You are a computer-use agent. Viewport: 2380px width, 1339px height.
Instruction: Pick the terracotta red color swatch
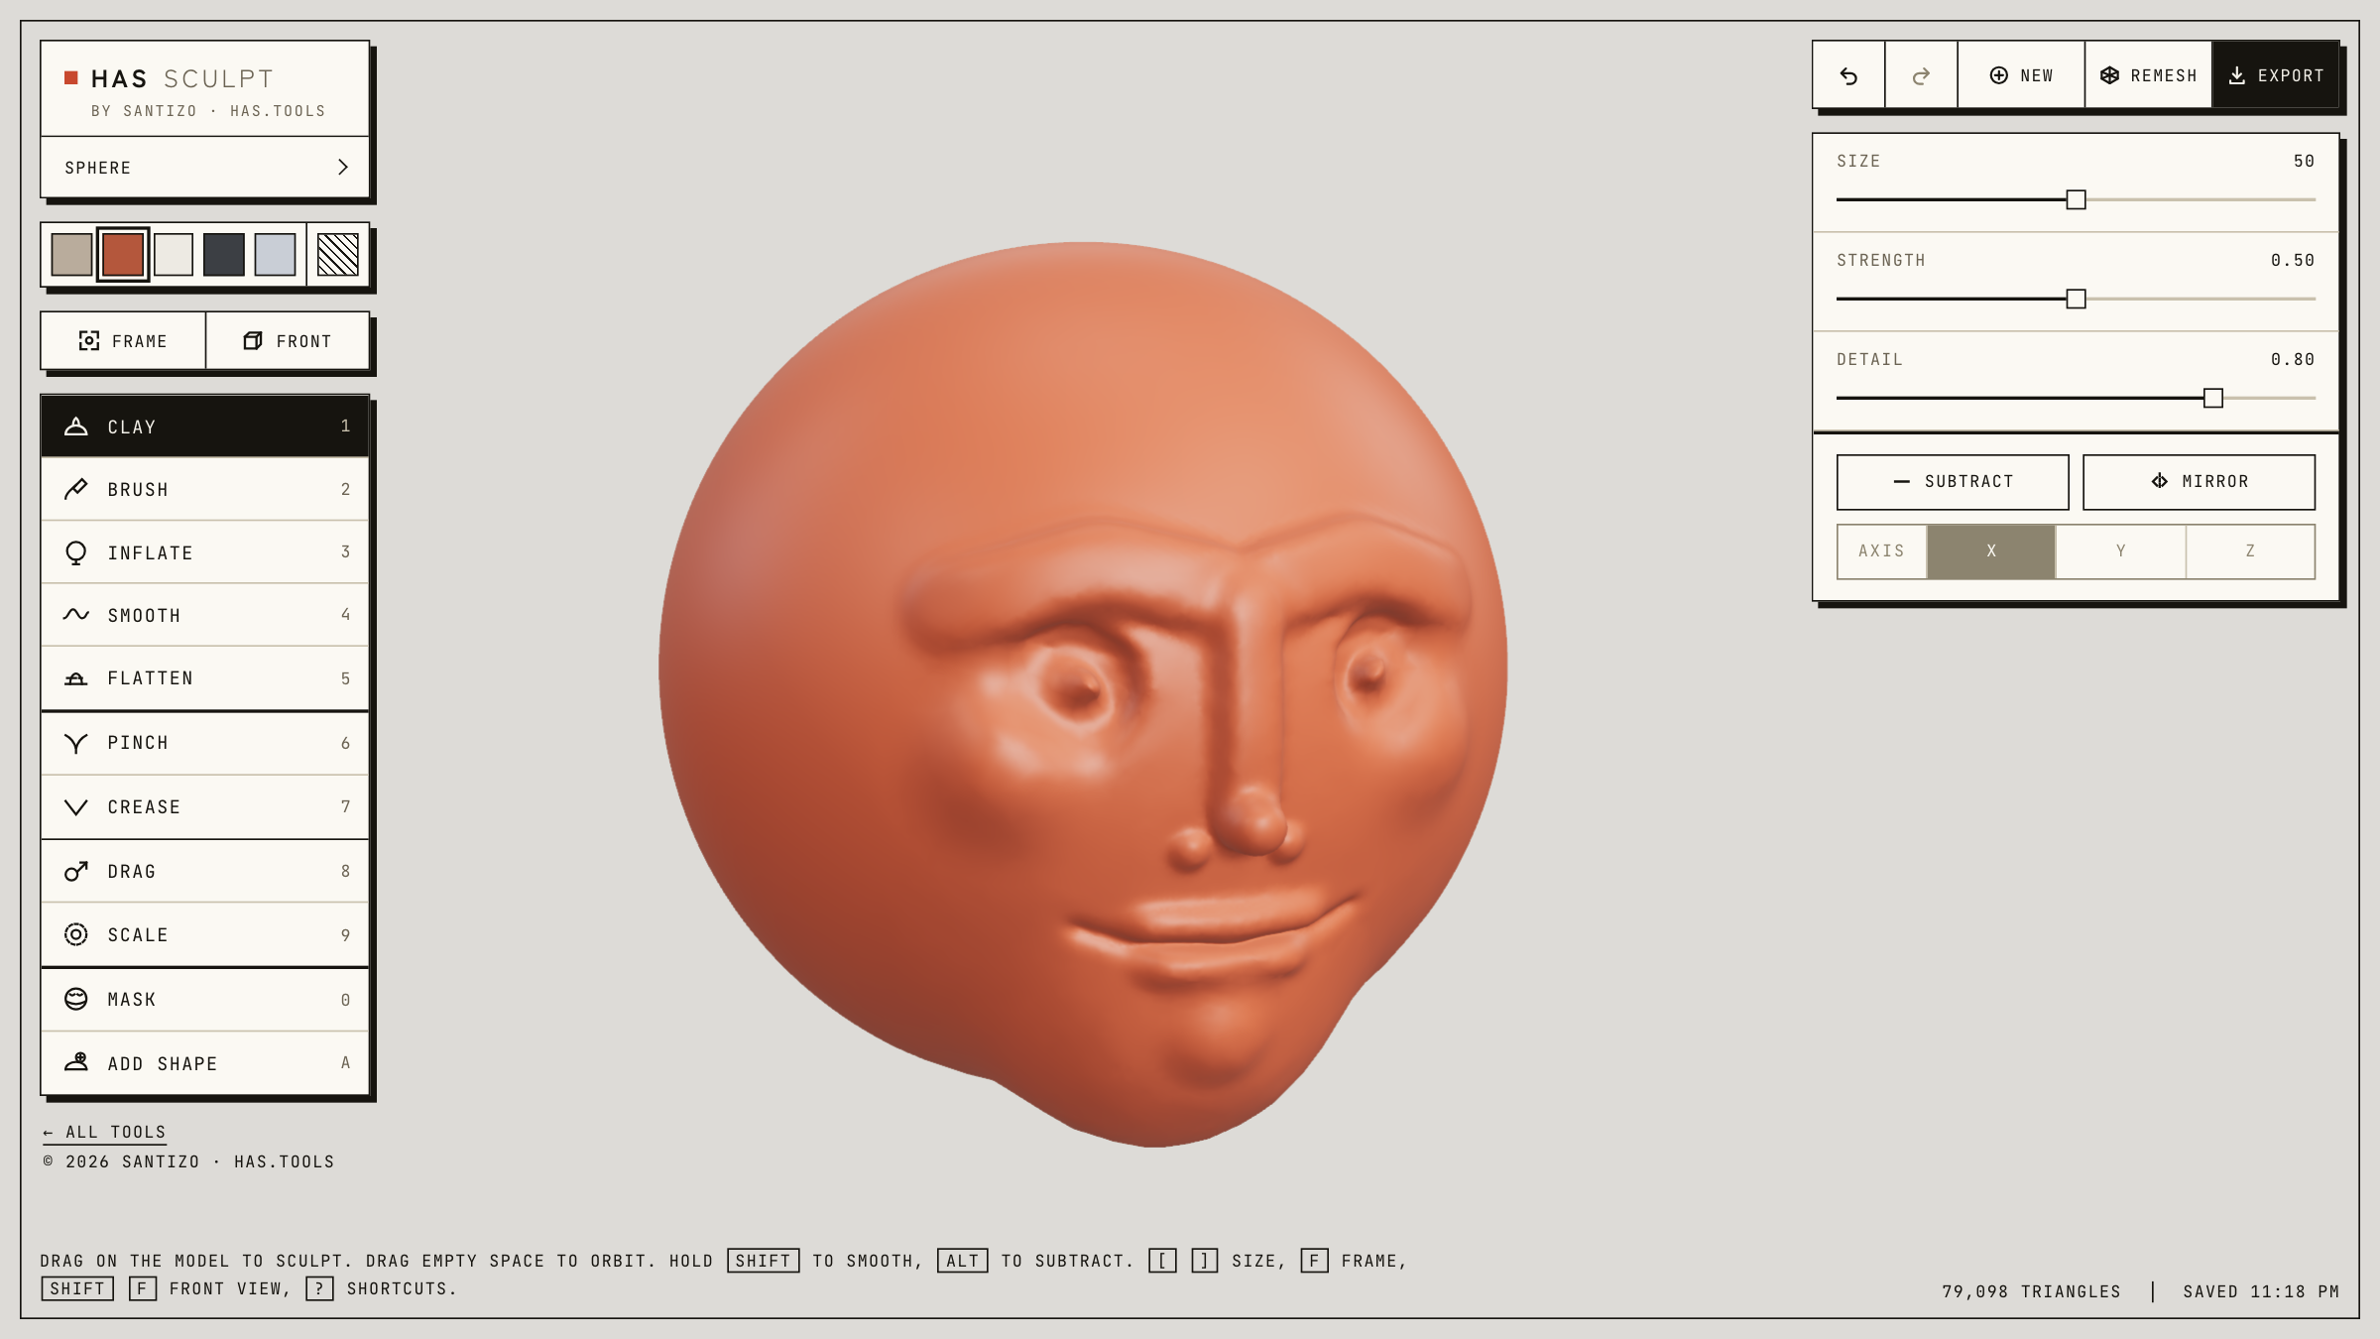[x=123, y=255]
